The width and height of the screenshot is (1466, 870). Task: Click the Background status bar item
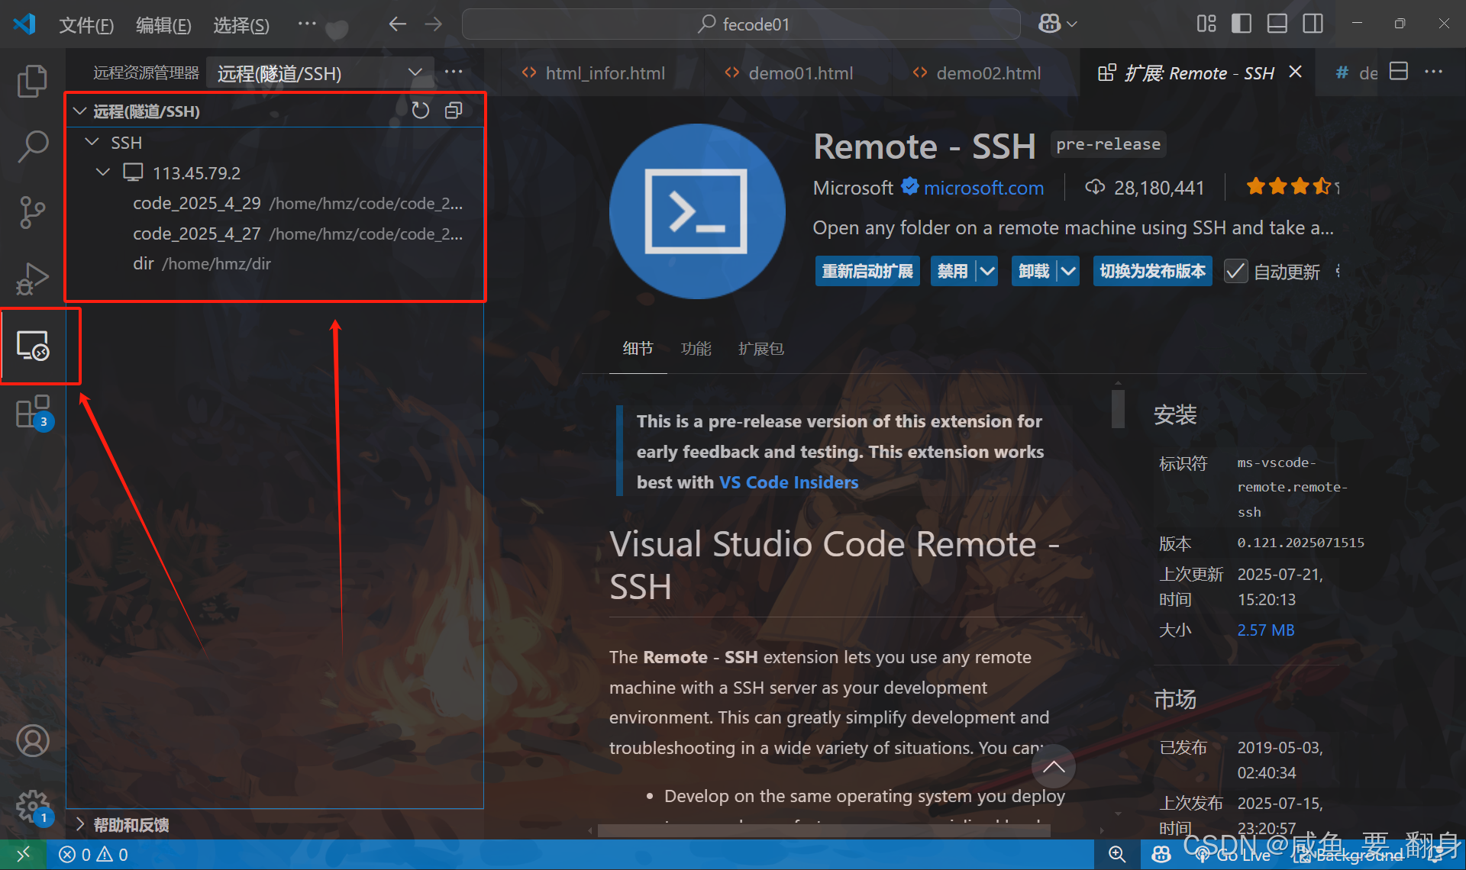pyautogui.click(x=1348, y=855)
